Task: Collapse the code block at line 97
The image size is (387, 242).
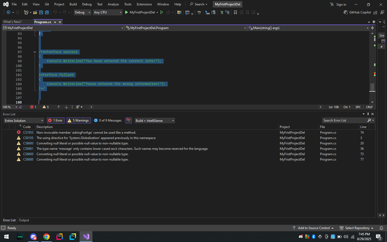Action: [x=35, y=52]
